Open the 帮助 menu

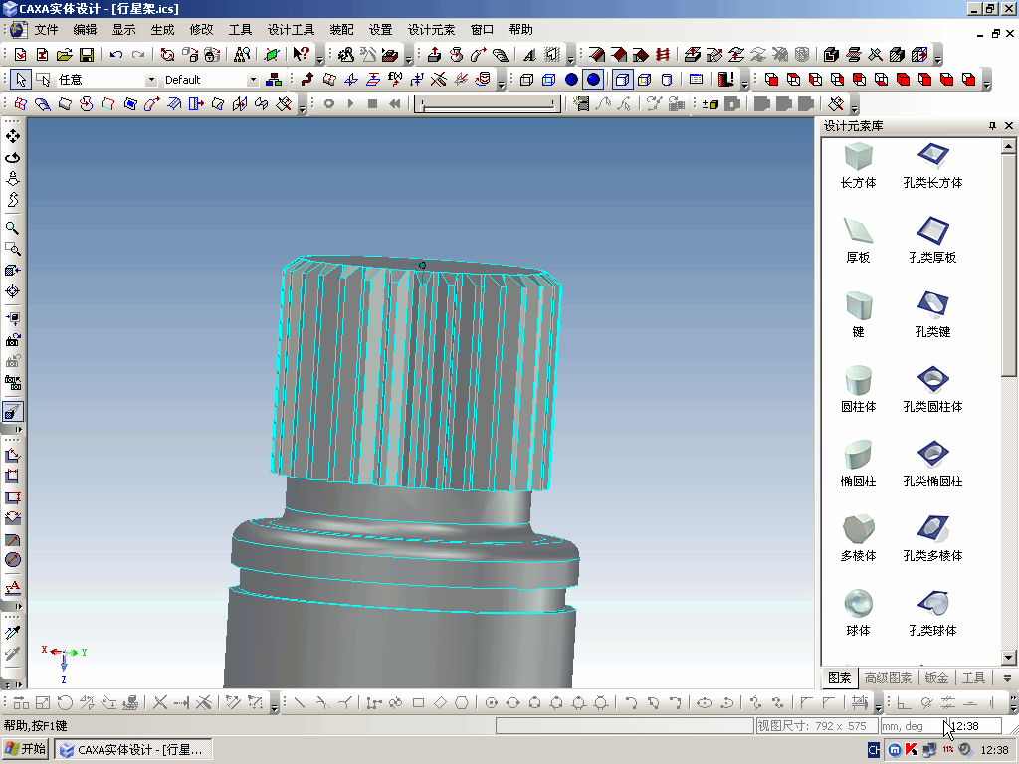pyautogui.click(x=521, y=30)
